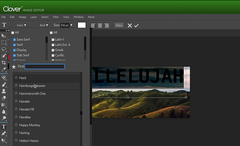Choose the Hanalei Fill font
This screenshot has width=240, height=146.
[46, 109]
